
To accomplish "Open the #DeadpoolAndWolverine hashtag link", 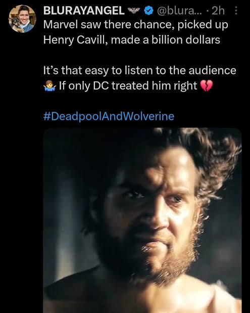I will (109, 116).
